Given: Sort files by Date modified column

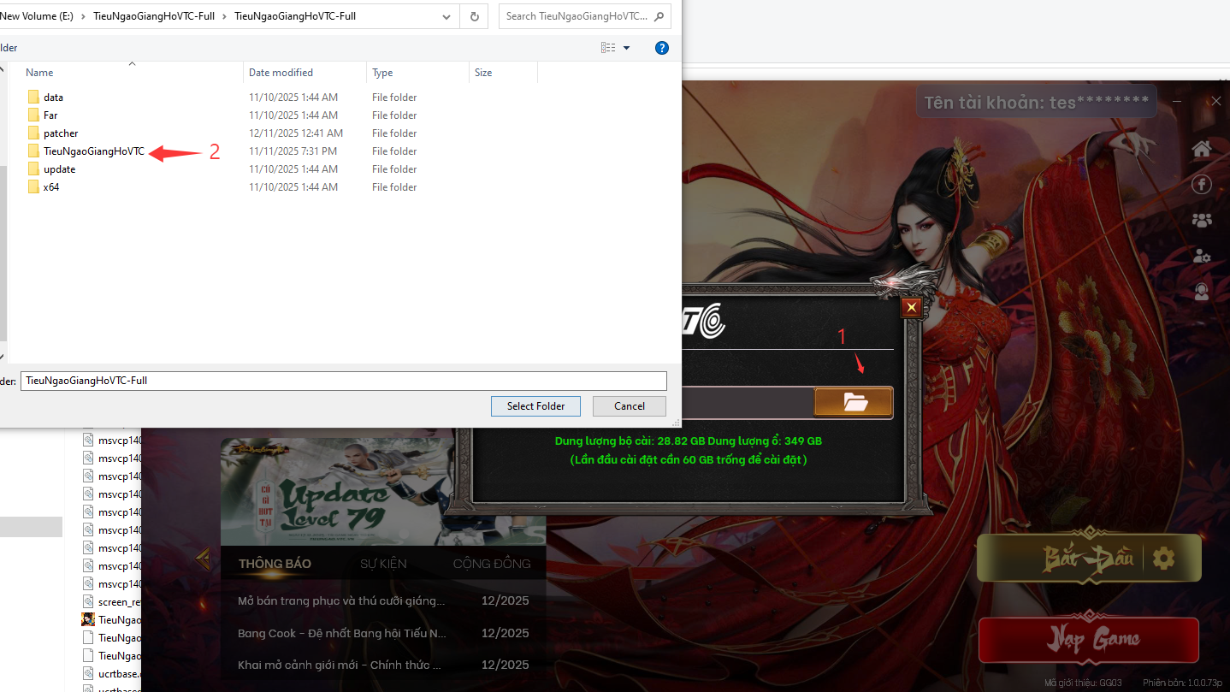Looking at the screenshot, I should (281, 73).
